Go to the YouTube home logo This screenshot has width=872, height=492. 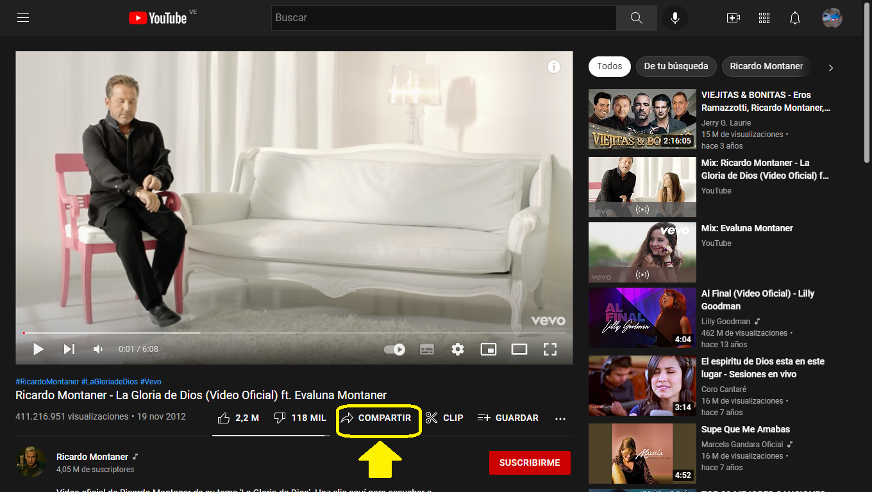(158, 18)
